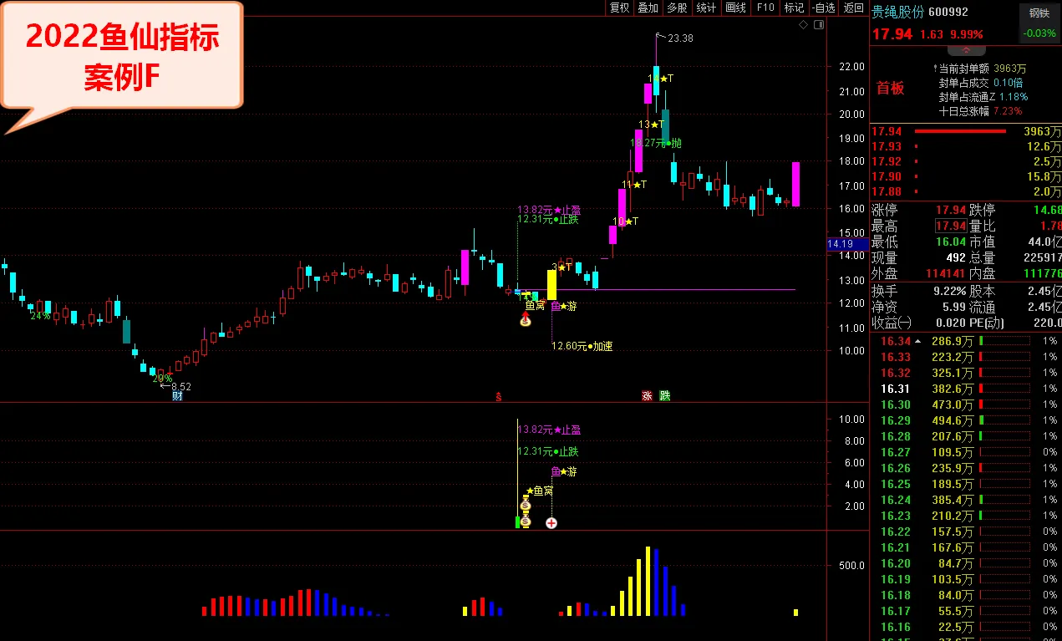Open the 多股 multi-stock view

pyautogui.click(x=677, y=8)
